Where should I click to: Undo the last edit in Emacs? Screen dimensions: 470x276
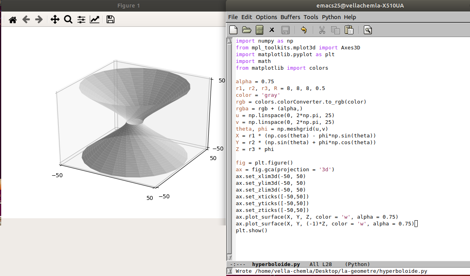pyautogui.click(x=304, y=30)
